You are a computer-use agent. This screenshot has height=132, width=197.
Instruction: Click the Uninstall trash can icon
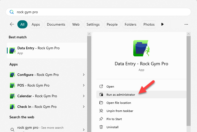tap(101, 127)
